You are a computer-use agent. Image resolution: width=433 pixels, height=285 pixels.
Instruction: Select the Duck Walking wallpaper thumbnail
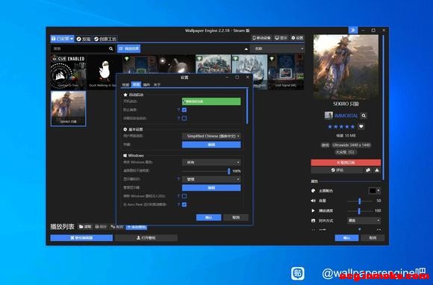104,72
